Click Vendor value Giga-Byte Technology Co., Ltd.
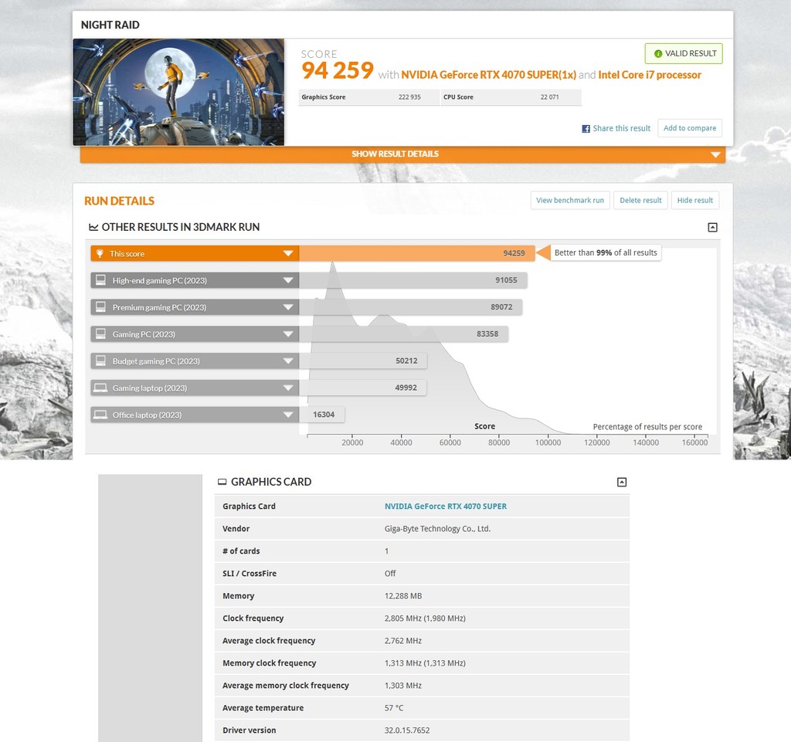Screen dimensions: 791x742 tap(437, 529)
